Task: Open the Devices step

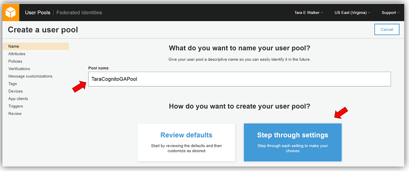Action: (x=16, y=91)
